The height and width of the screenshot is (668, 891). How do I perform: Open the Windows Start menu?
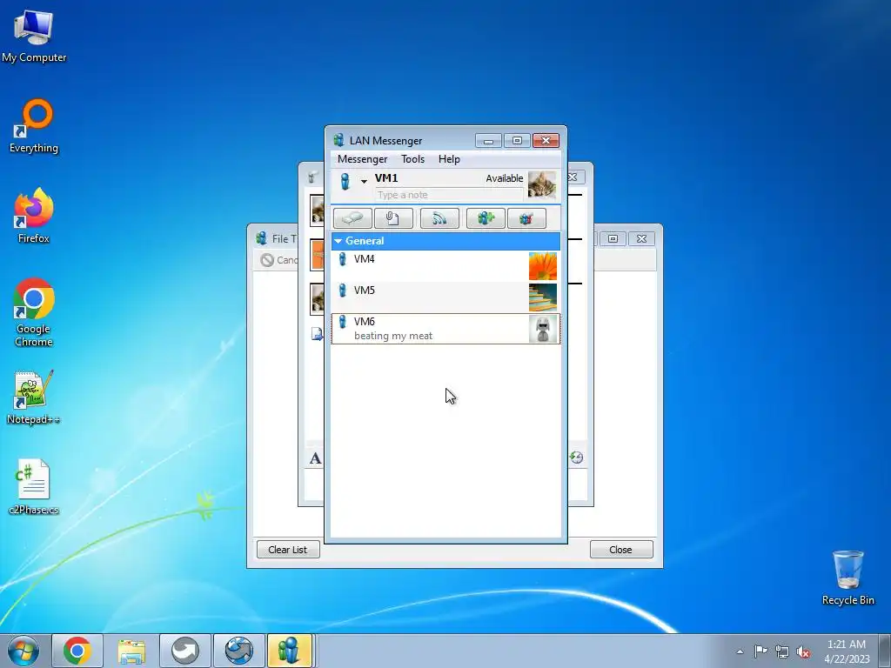tap(23, 651)
